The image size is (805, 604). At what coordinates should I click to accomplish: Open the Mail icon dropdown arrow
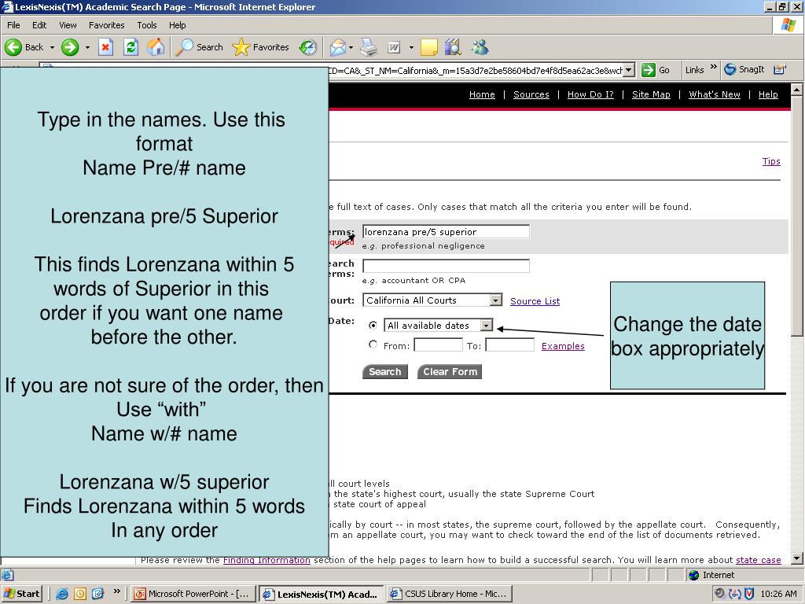[x=351, y=47]
